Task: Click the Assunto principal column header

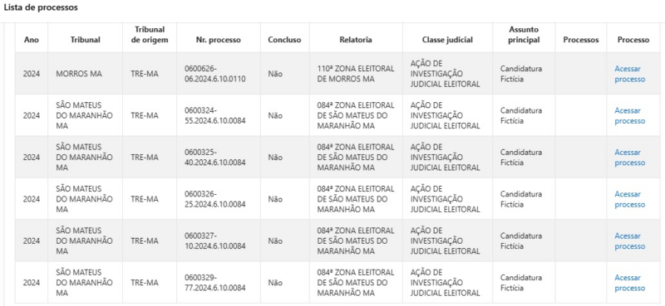Action: [524, 35]
